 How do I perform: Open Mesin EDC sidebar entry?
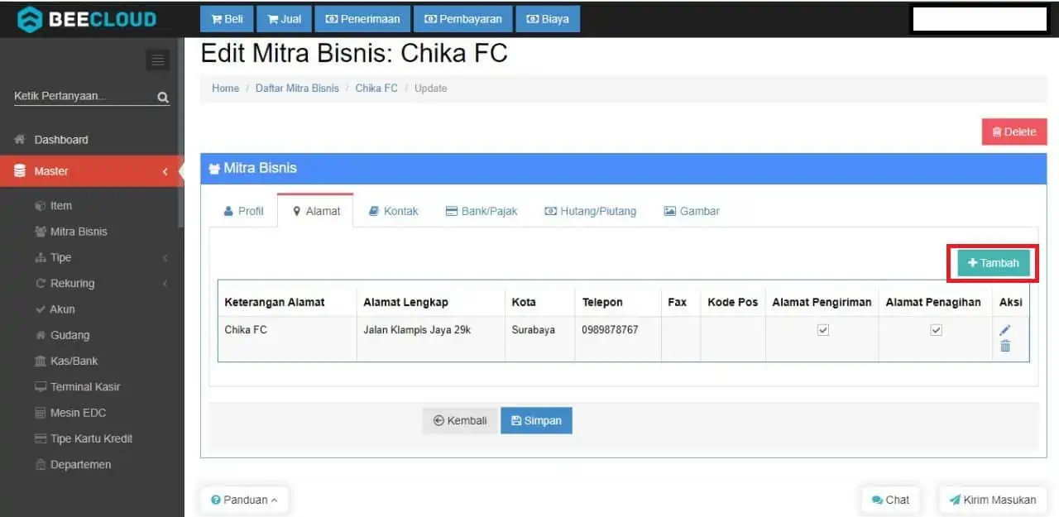point(78,413)
